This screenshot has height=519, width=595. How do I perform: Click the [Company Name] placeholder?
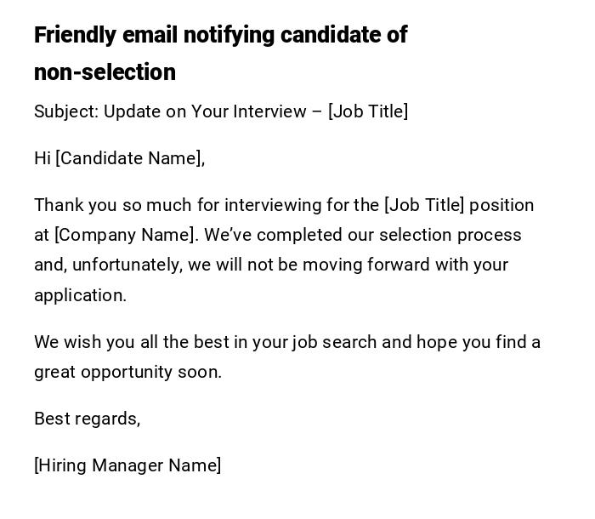(126, 235)
